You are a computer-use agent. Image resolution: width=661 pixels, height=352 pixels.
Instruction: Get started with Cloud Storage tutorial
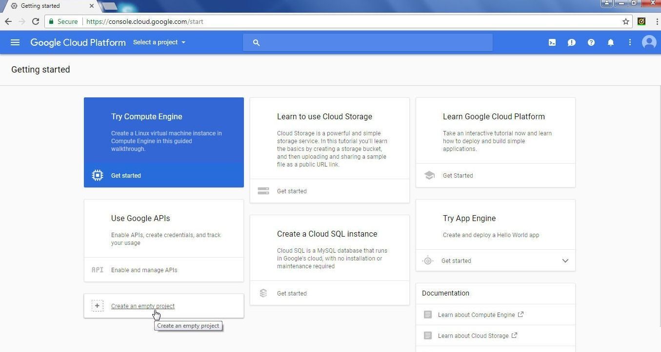(292, 191)
